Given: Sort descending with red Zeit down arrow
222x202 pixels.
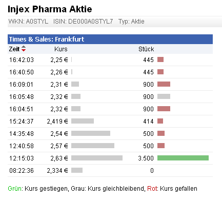Looking at the screenshot, I should click(24, 50).
